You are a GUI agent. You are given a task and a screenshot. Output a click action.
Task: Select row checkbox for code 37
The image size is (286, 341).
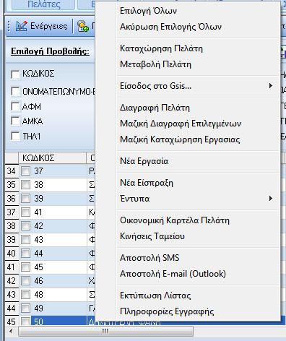(25, 171)
